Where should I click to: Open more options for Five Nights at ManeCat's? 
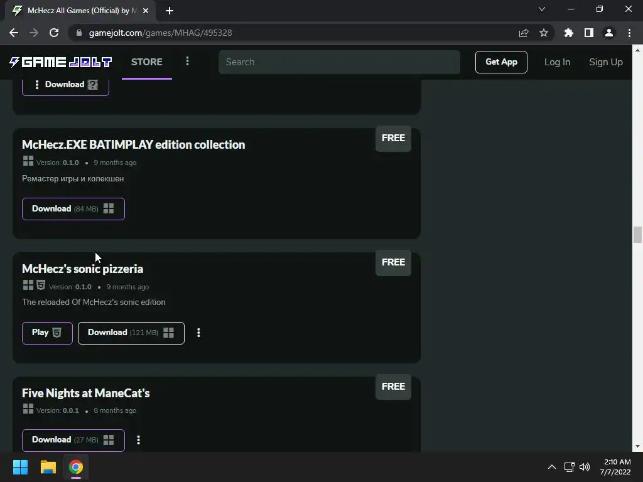point(138,440)
